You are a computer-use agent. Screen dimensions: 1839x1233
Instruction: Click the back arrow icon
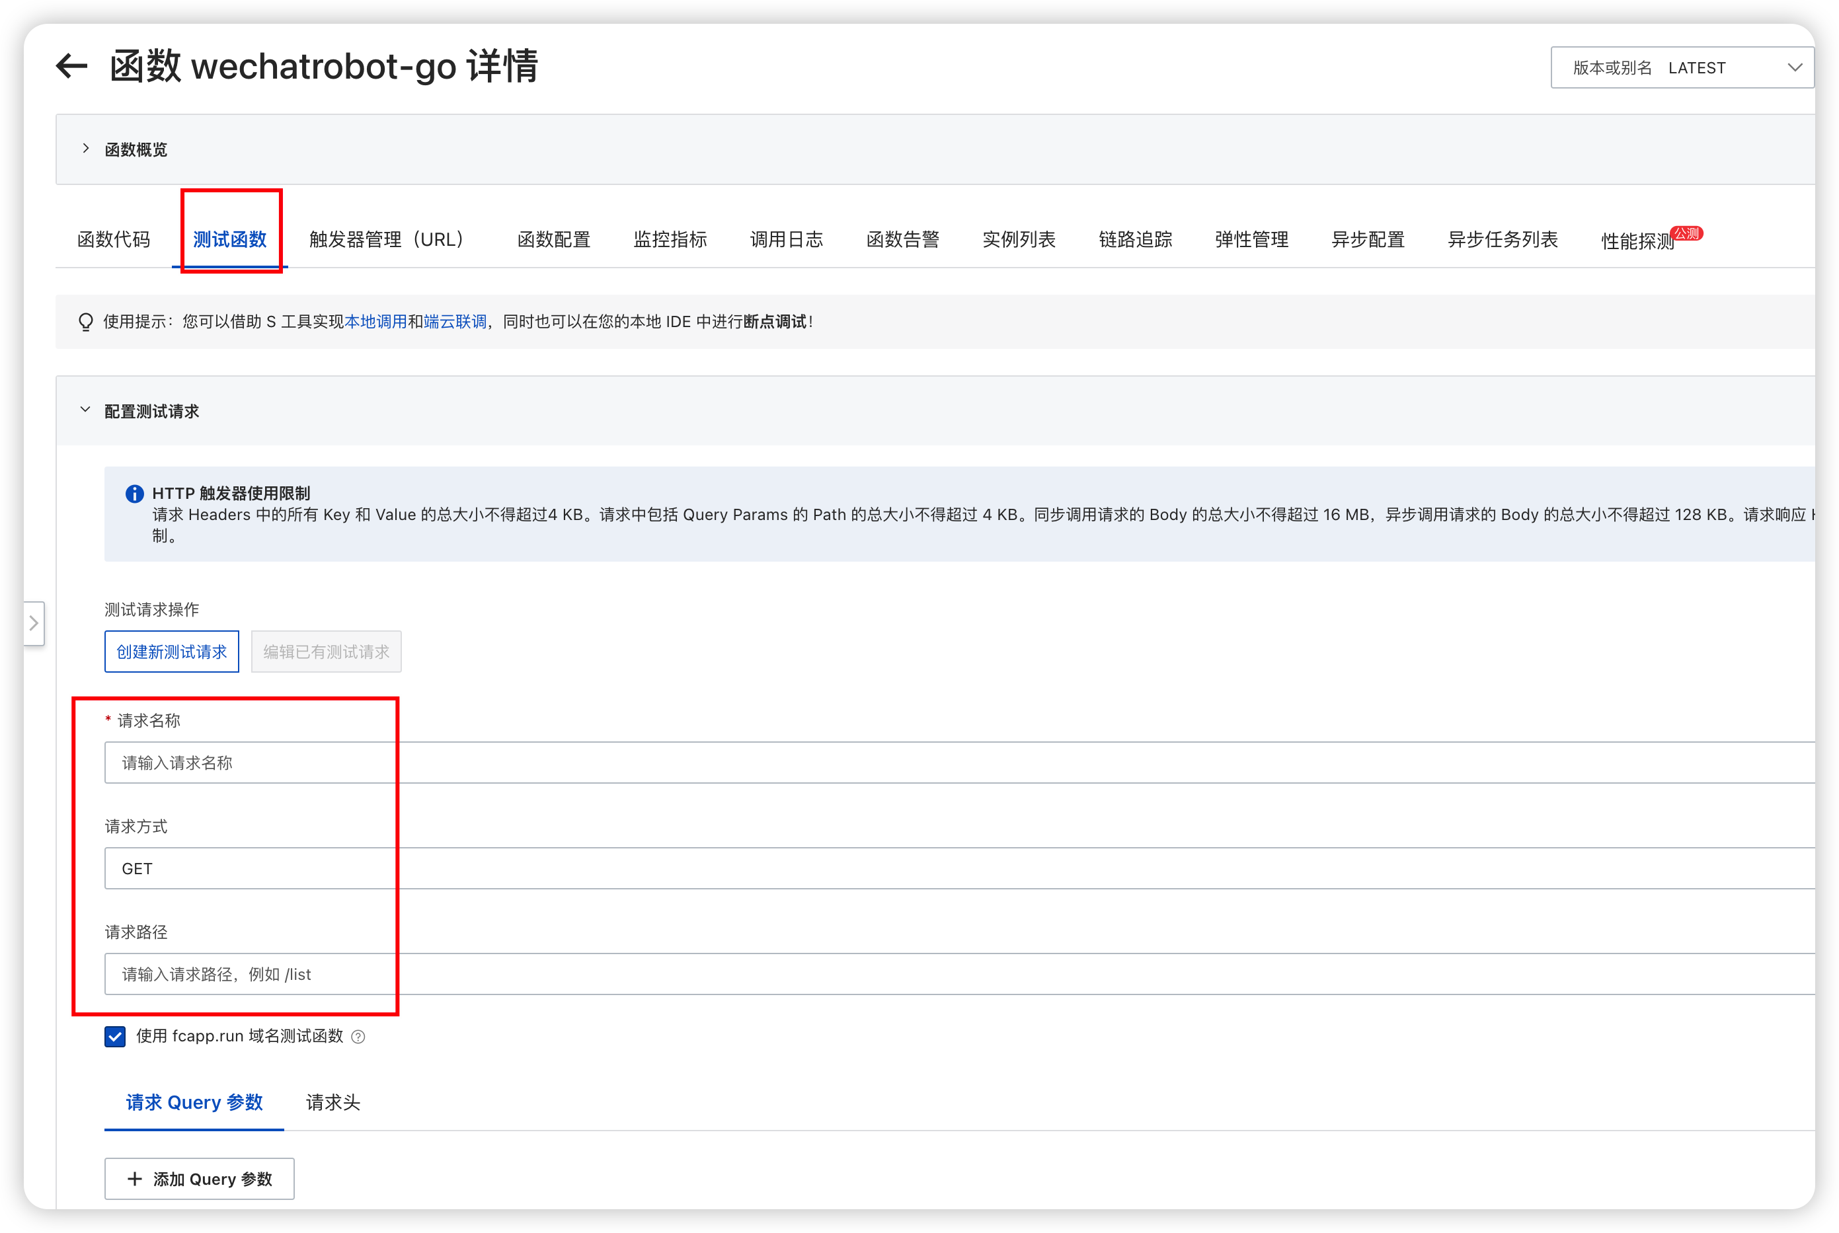[x=71, y=65]
